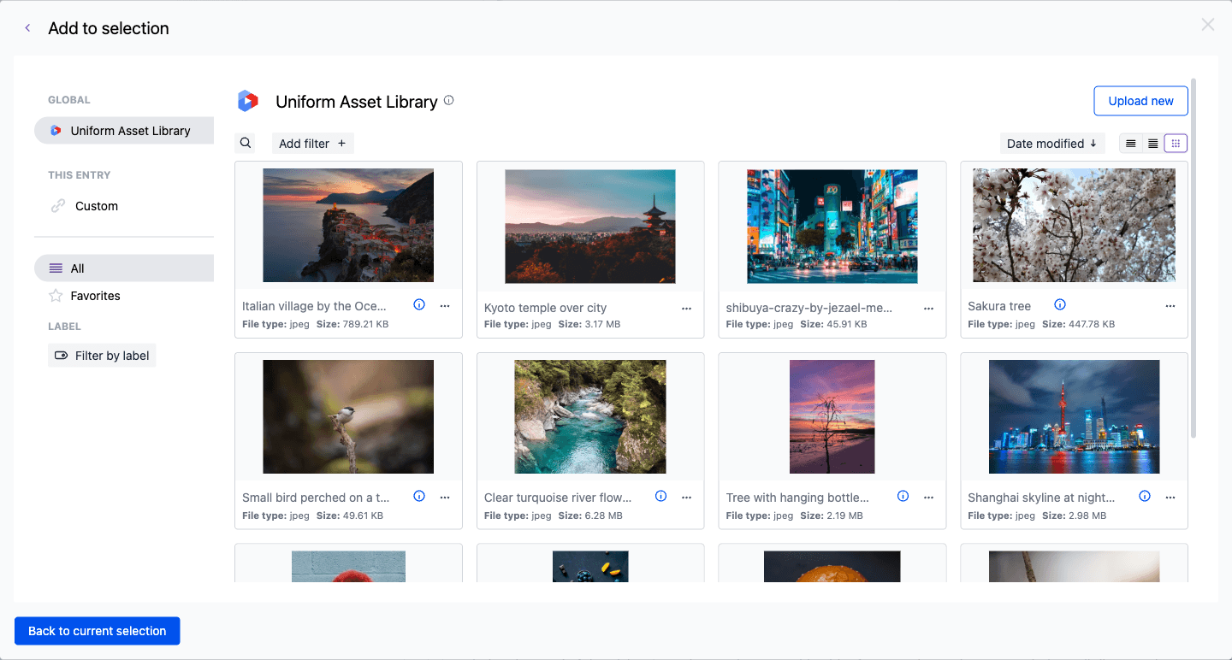This screenshot has width=1232, height=660.
Task: Show info for Italian village by the Ocean
Action: [x=419, y=304]
